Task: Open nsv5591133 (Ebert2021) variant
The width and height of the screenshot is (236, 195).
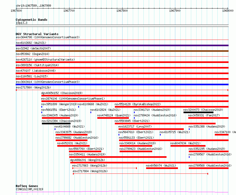Action: pos(136,138)
